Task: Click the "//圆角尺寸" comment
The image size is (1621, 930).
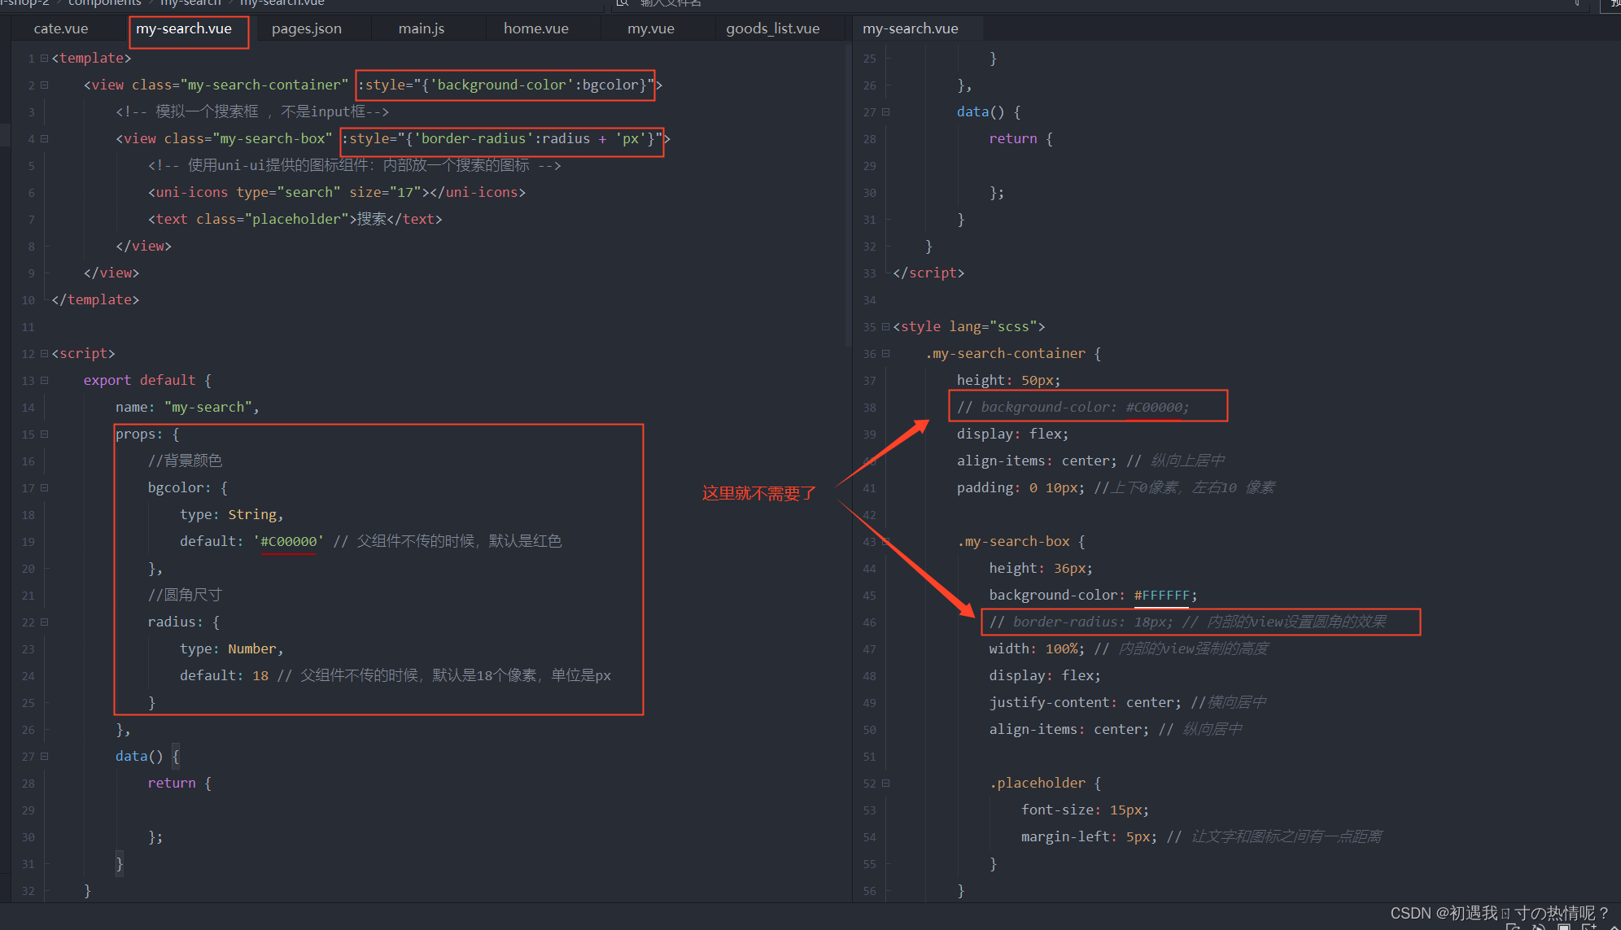Action: click(185, 595)
